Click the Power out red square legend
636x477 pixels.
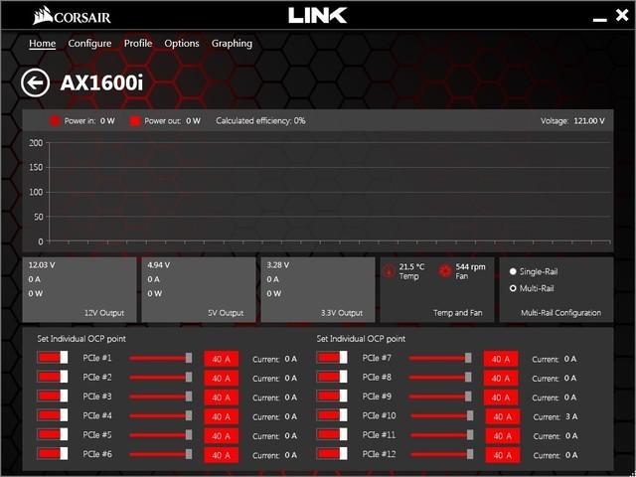pyautogui.click(x=135, y=121)
